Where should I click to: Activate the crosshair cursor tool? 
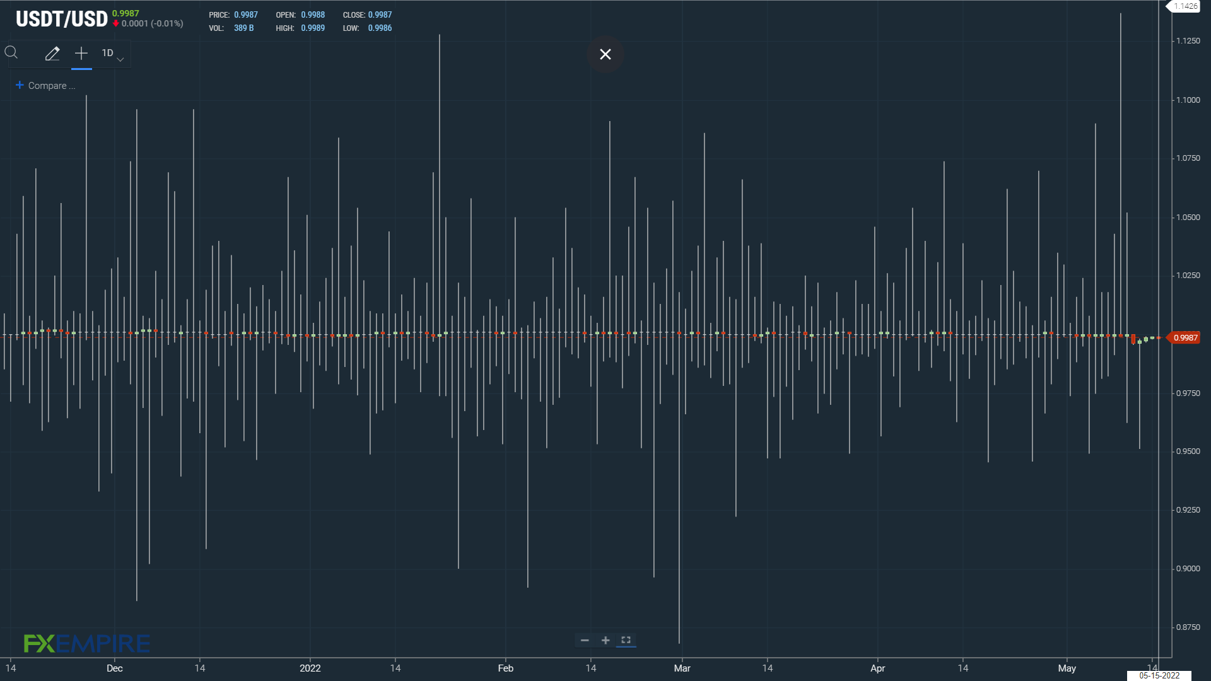pyautogui.click(x=81, y=54)
